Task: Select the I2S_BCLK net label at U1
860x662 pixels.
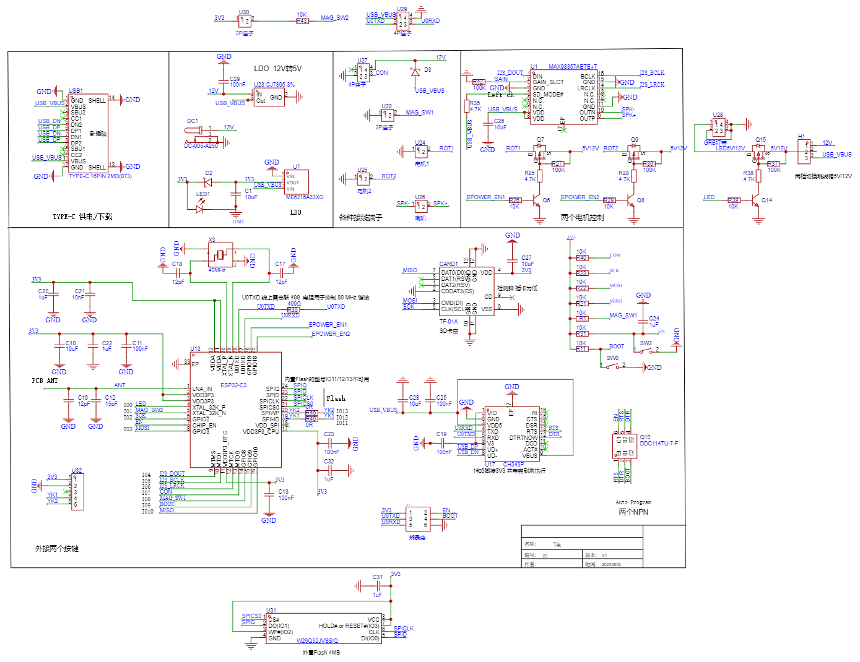Action: (652, 72)
